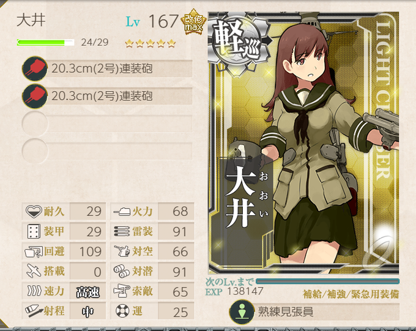
Task: Click the 補給/補強/緊急用装備 label
Action: (x=351, y=294)
